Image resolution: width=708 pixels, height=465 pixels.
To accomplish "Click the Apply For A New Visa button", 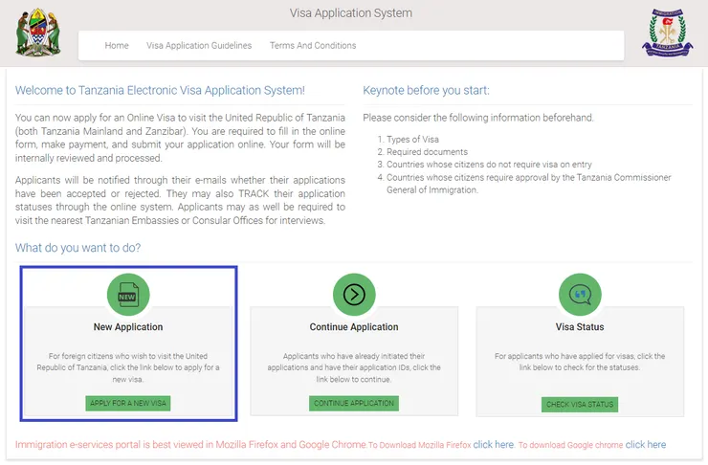I will tap(128, 403).
